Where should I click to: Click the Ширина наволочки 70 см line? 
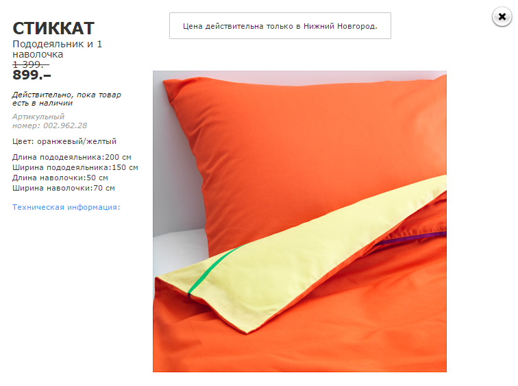tap(64, 188)
